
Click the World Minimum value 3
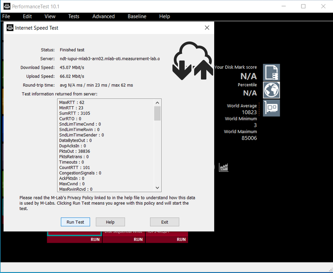[255, 125]
